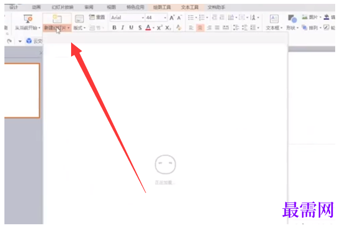344x227 pixels.
Task: Select the first slide thumbnail
Action: pos(22,91)
